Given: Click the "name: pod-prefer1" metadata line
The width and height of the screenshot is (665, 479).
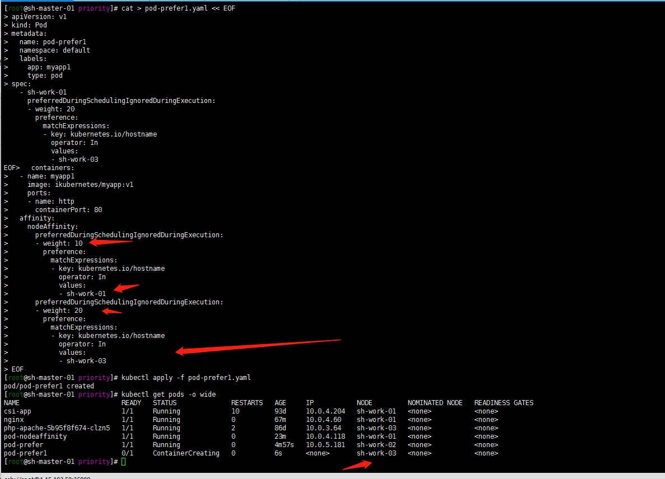Looking at the screenshot, I should (53, 42).
